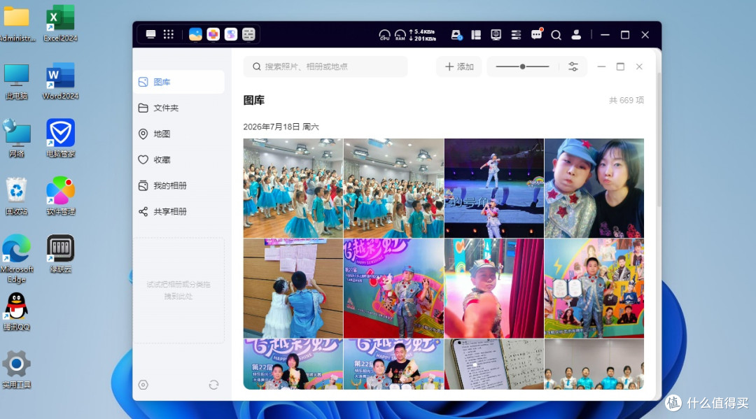Open the message notifications icon
The image size is (756, 419).
tap(537, 34)
